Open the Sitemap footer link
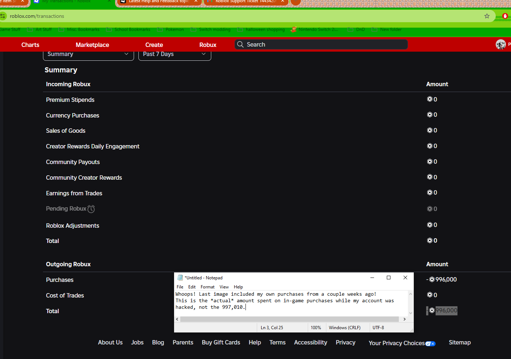 click(x=460, y=343)
